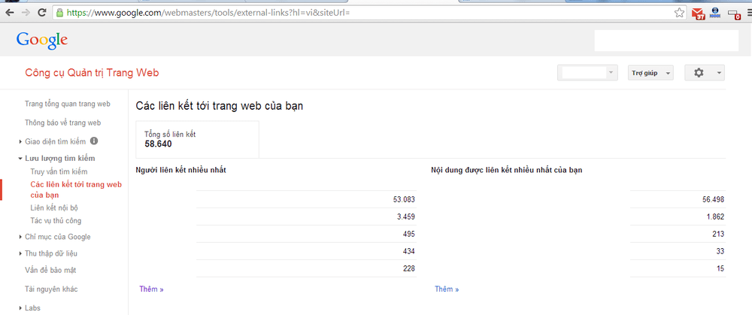Screen dimensions: 752x315
Task: Click the green SSL padlock icon
Action: pos(60,13)
